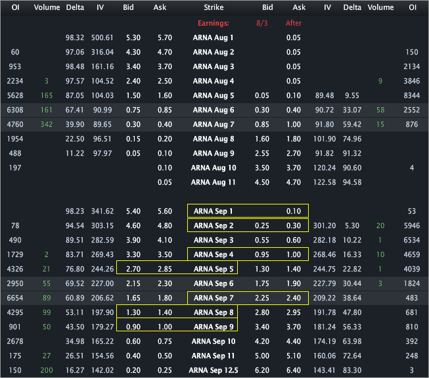
Task: Select the ARNA Aug 6 strike row
Action: click(214, 110)
